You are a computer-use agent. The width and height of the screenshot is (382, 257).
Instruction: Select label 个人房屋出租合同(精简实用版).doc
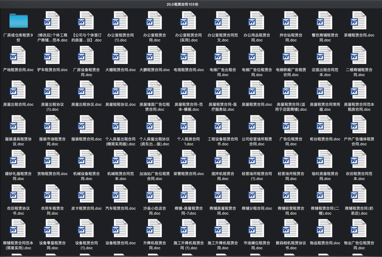coord(121,142)
